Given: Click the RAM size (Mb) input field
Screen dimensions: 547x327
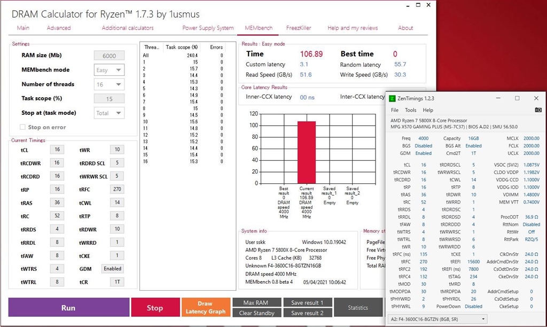Looking at the screenshot, I should point(109,56).
